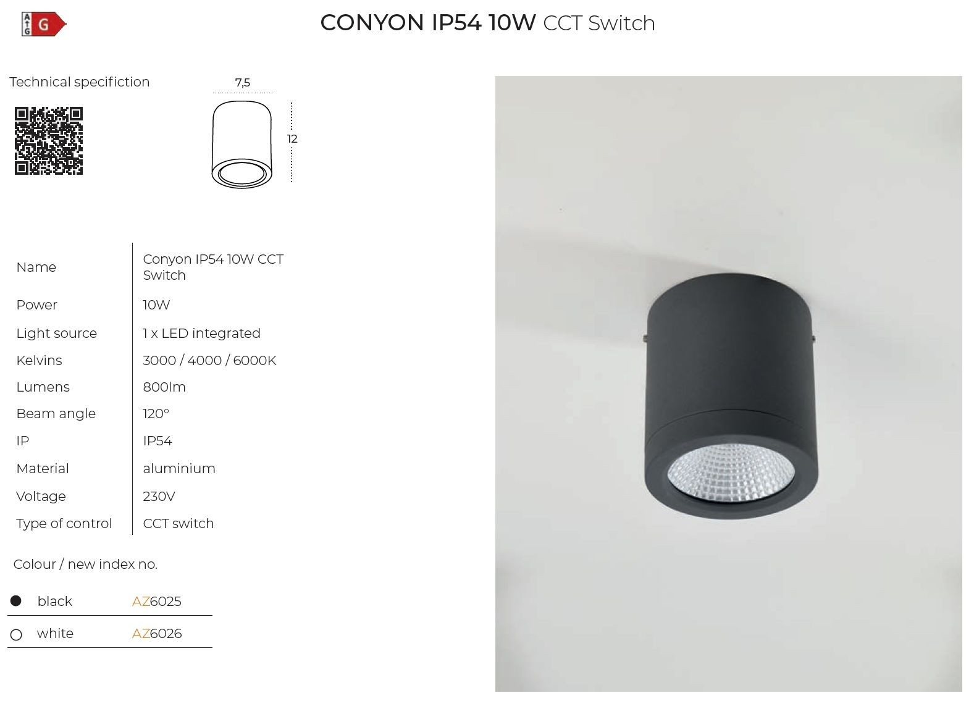Click the aluminium material value
Screen dimensions: 974x714
pyautogui.click(x=179, y=468)
